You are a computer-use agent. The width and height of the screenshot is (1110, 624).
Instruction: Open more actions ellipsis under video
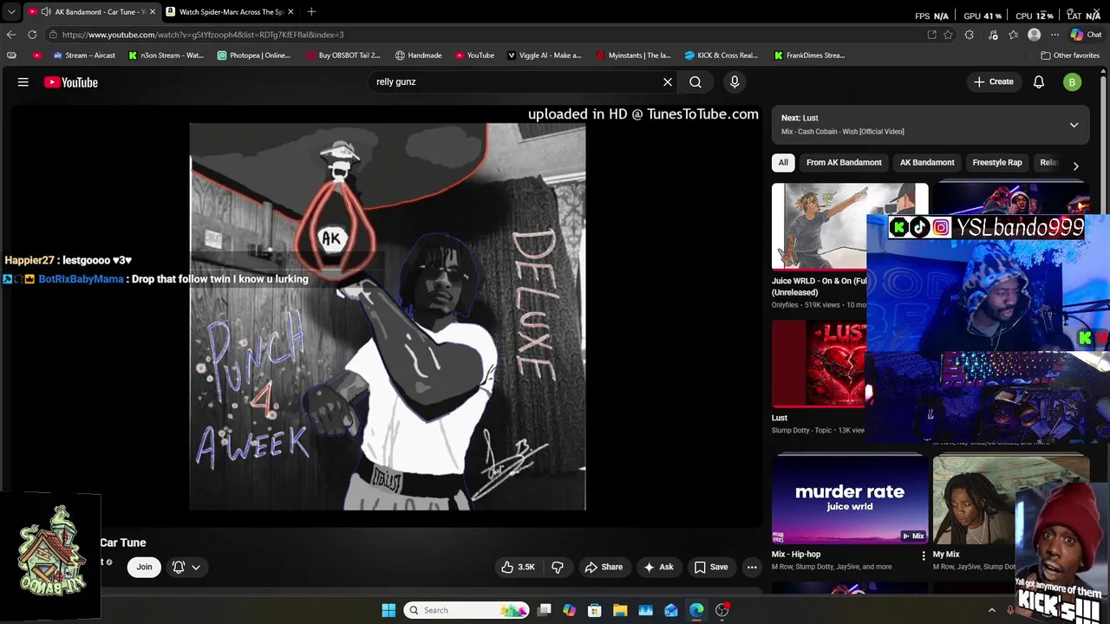[752, 567]
